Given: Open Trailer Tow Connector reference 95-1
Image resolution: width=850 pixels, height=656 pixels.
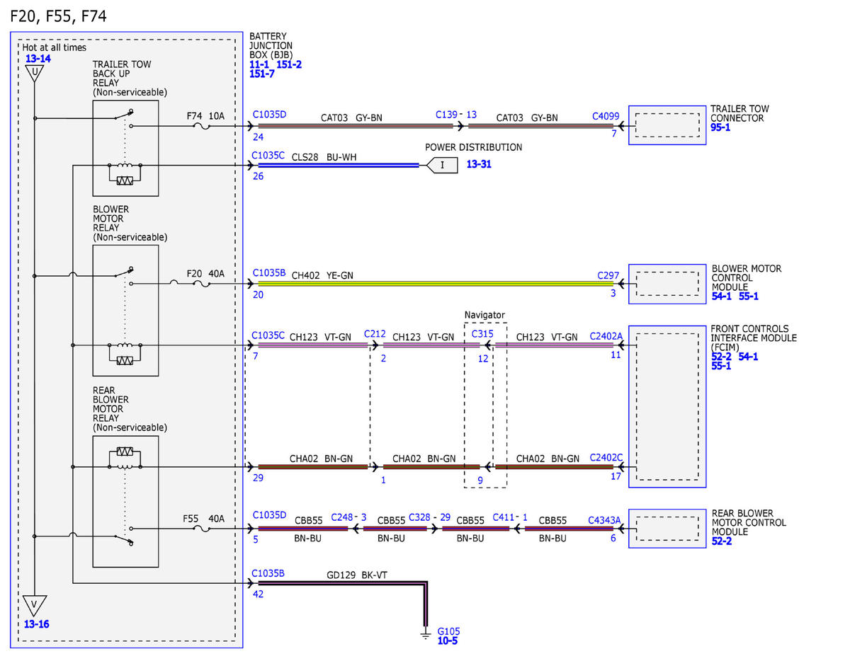Looking at the screenshot, I should (722, 127).
